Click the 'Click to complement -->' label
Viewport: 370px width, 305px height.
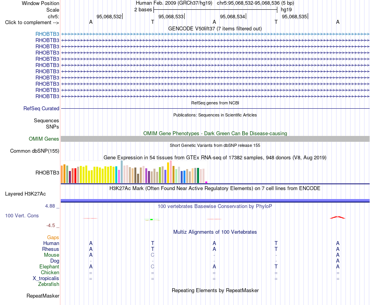coord(32,23)
